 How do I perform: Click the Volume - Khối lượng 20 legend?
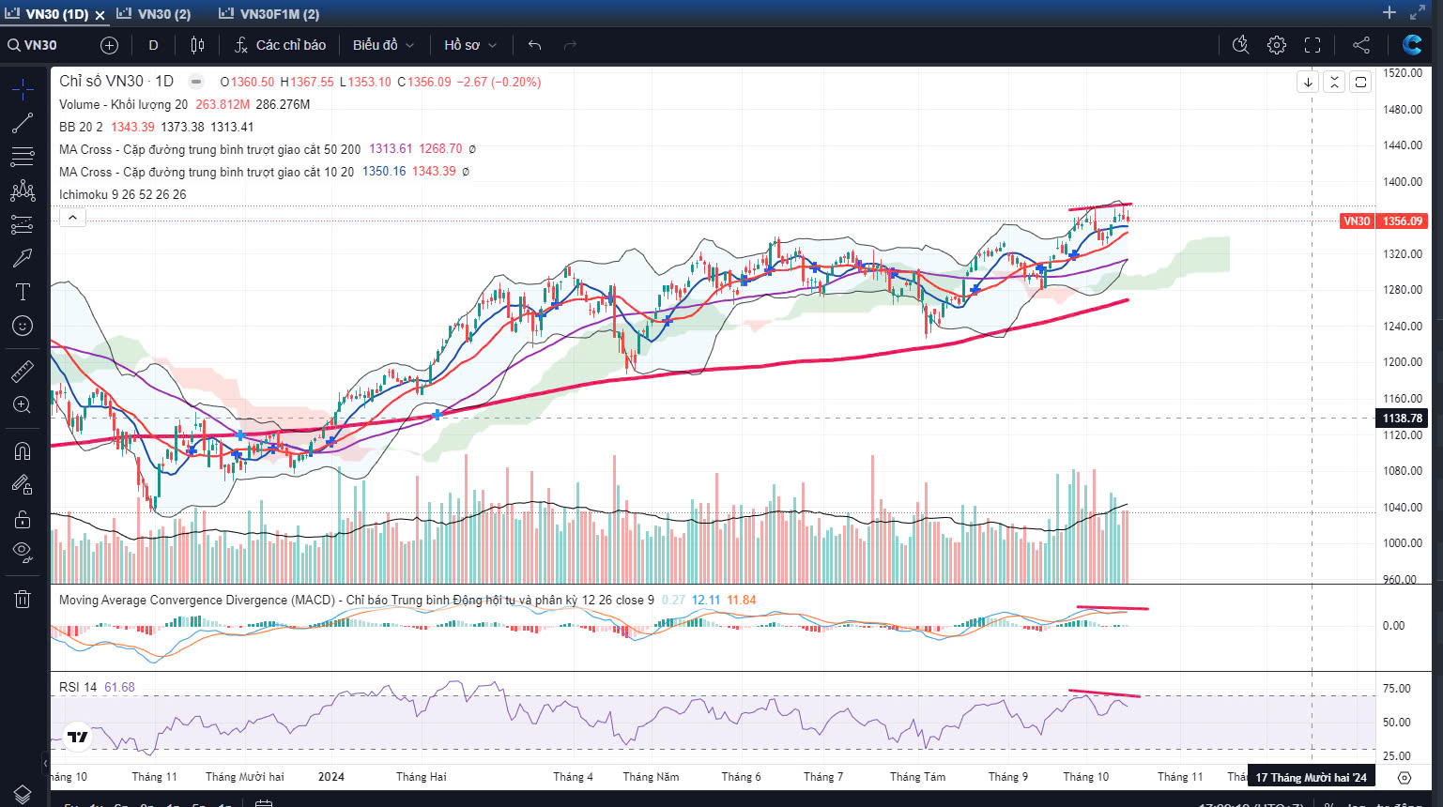click(123, 104)
